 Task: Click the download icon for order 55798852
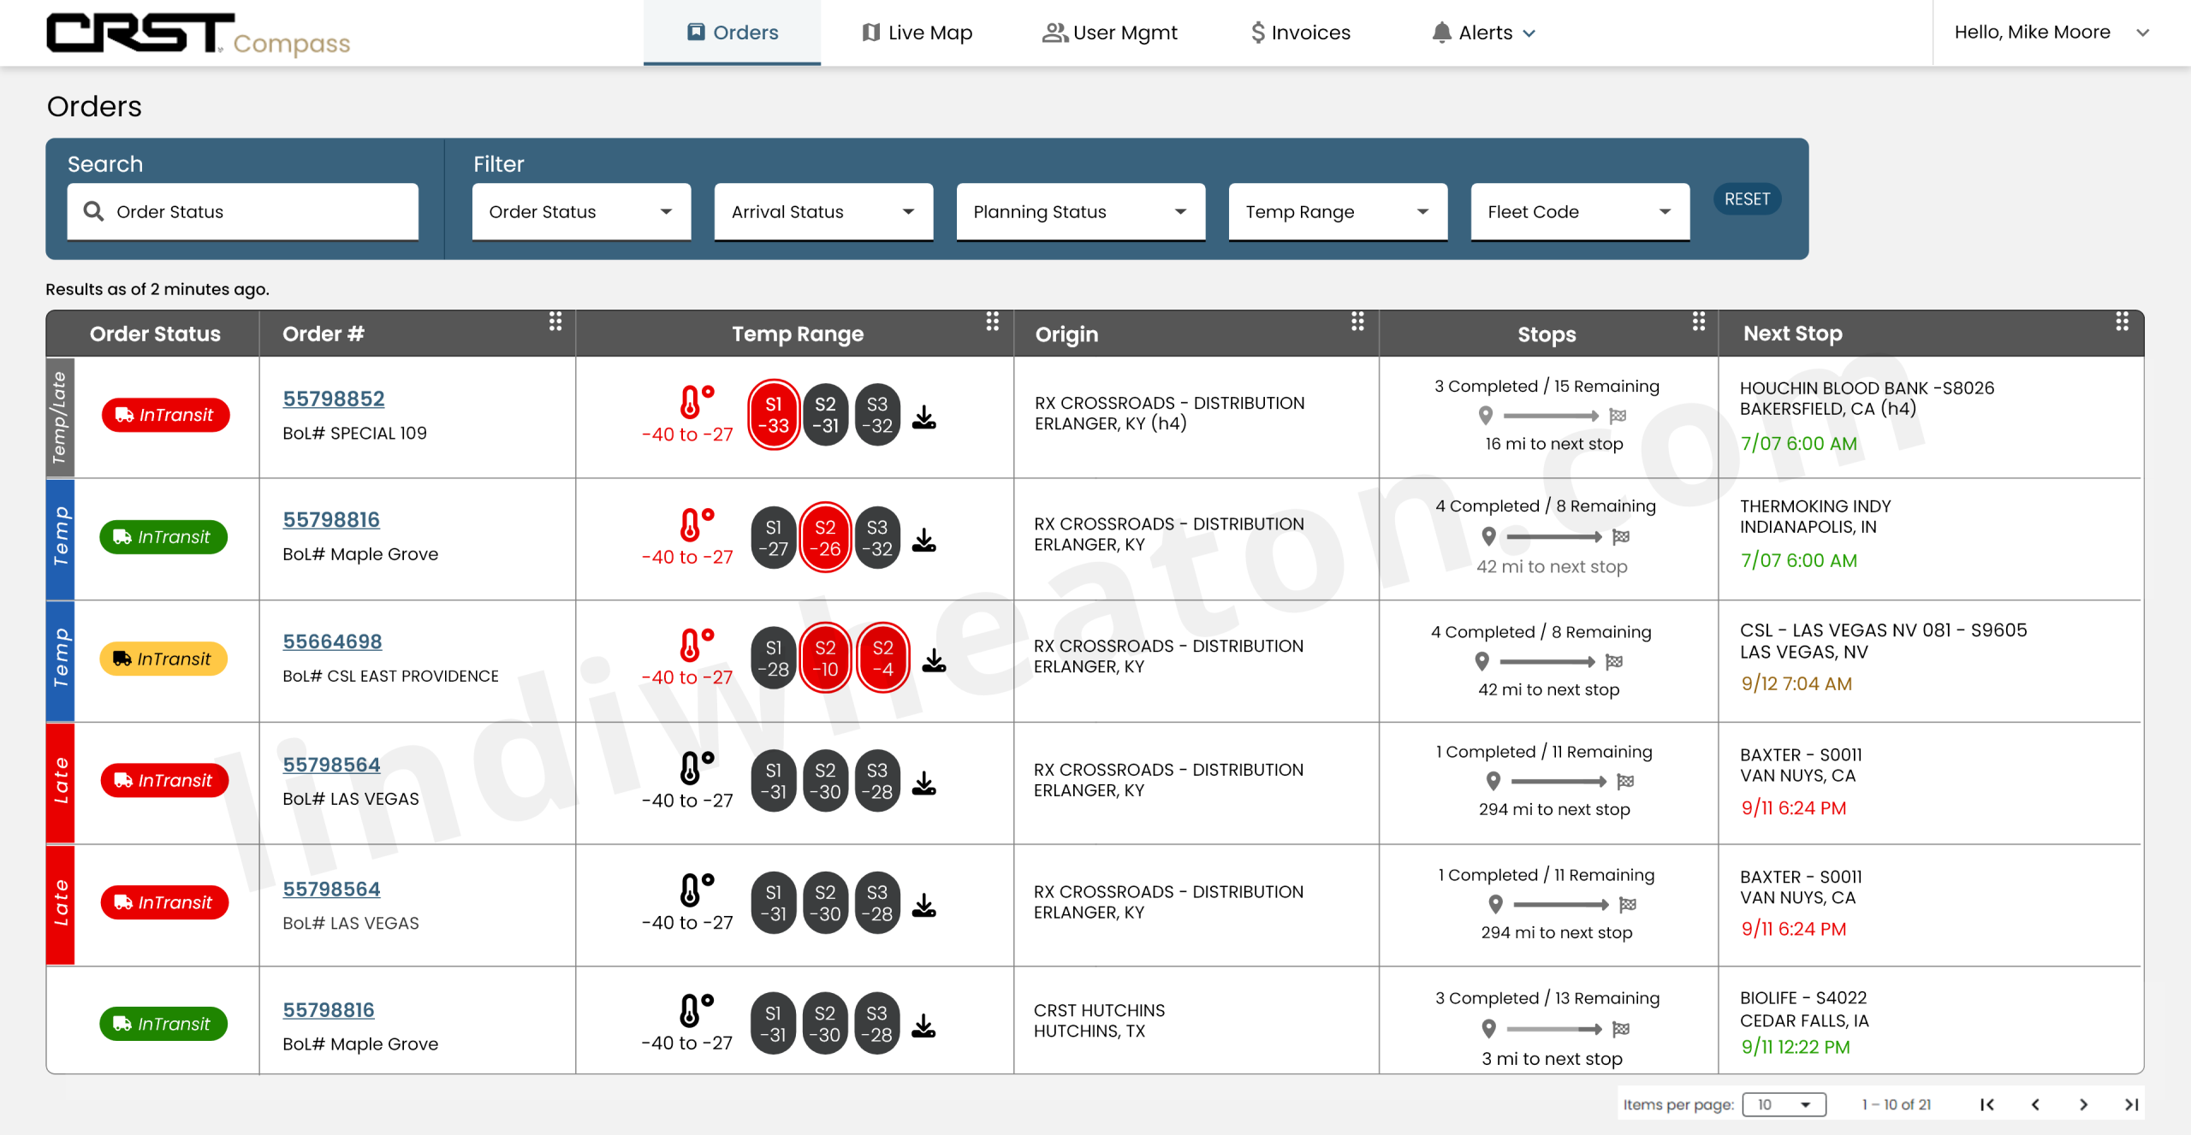pyautogui.click(x=924, y=418)
